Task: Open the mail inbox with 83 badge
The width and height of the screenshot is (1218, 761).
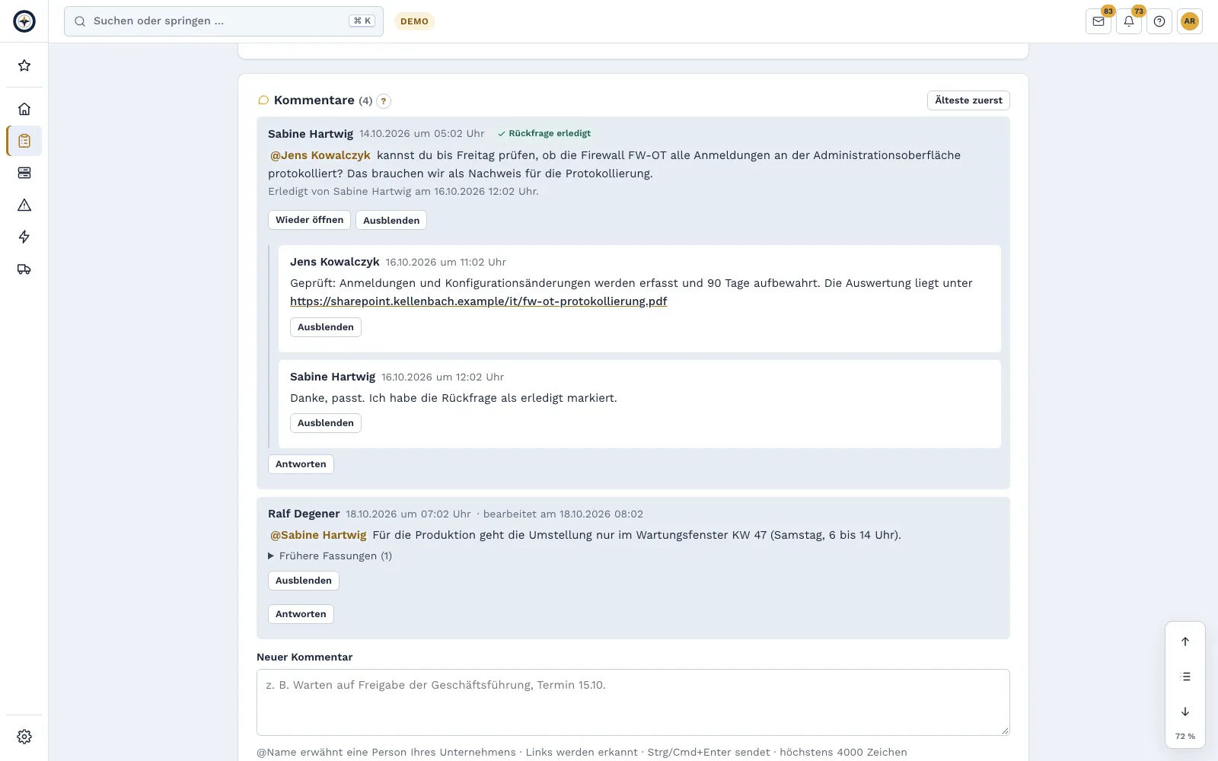Action: coord(1098,21)
